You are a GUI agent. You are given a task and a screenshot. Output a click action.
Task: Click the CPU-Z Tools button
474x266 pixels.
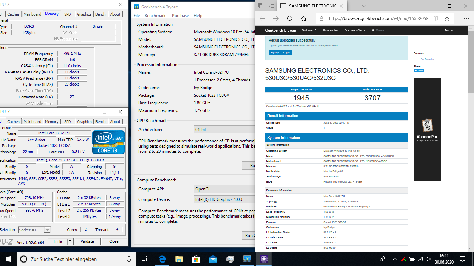click(58, 241)
